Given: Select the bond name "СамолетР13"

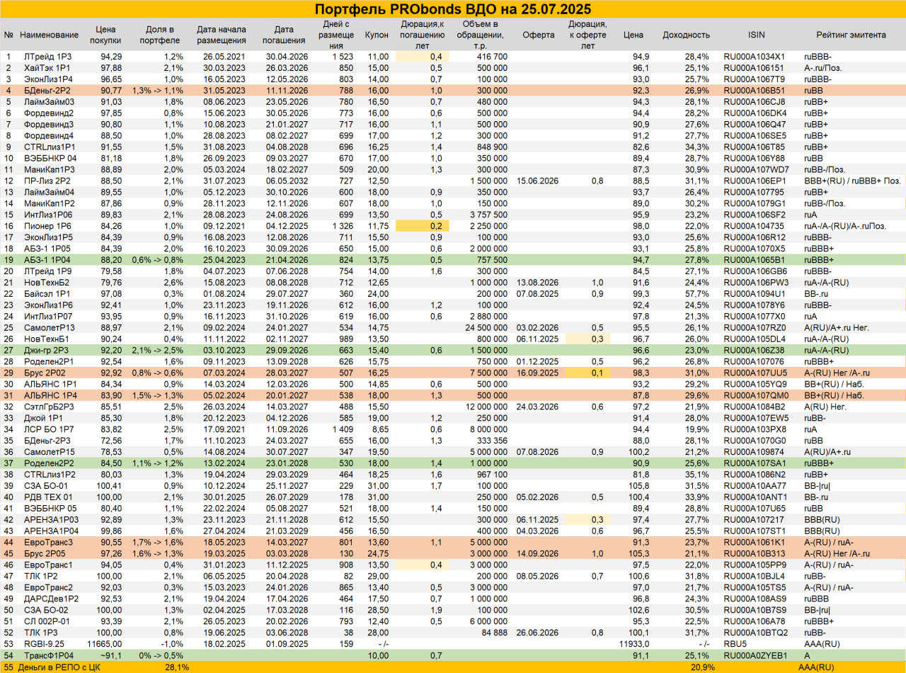Looking at the screenshot, I should [x=48, y=328].
